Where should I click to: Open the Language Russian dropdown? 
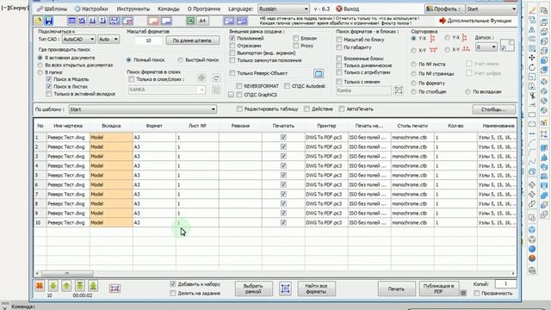(x=283, y=9)
